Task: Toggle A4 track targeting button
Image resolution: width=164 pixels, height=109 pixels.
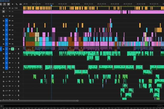Action: click(x=7, y=63)
